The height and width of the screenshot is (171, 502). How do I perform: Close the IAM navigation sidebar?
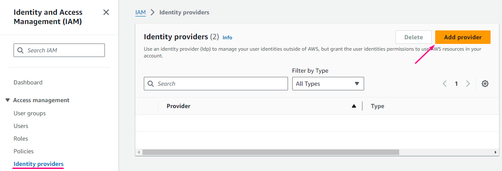106,13
